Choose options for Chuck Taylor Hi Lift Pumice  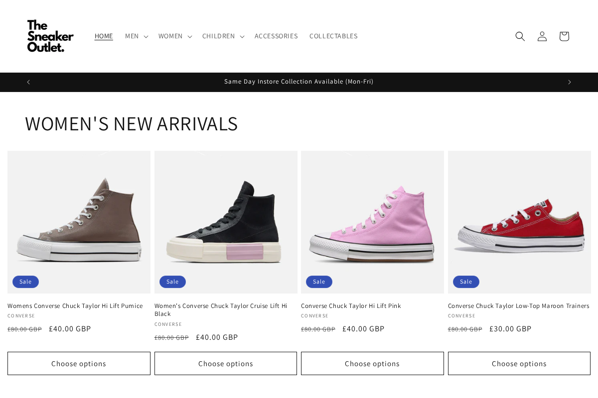tap(79, 363)
